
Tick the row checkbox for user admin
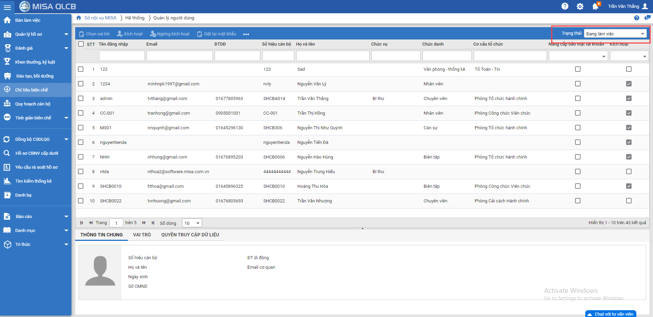tap(81, 98)
